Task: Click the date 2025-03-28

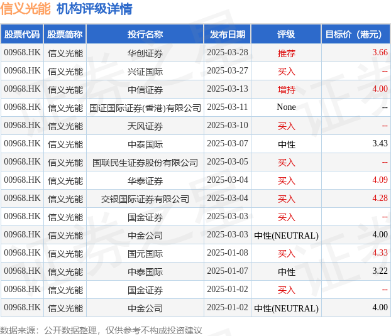Action: click(x=228, y=53)
